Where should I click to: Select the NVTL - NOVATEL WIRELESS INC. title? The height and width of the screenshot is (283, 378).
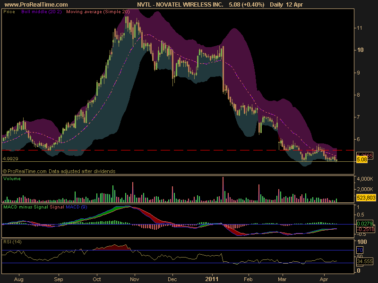pyautogui.click(x=180, y=5)
